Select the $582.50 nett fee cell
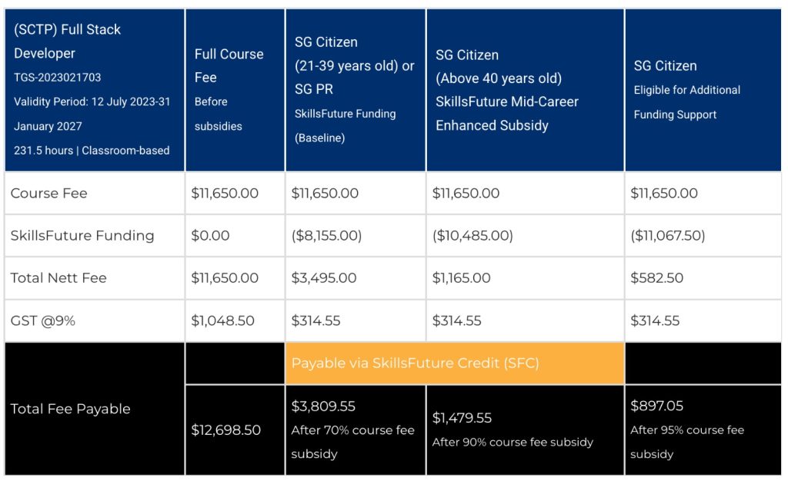 [656, 278]
